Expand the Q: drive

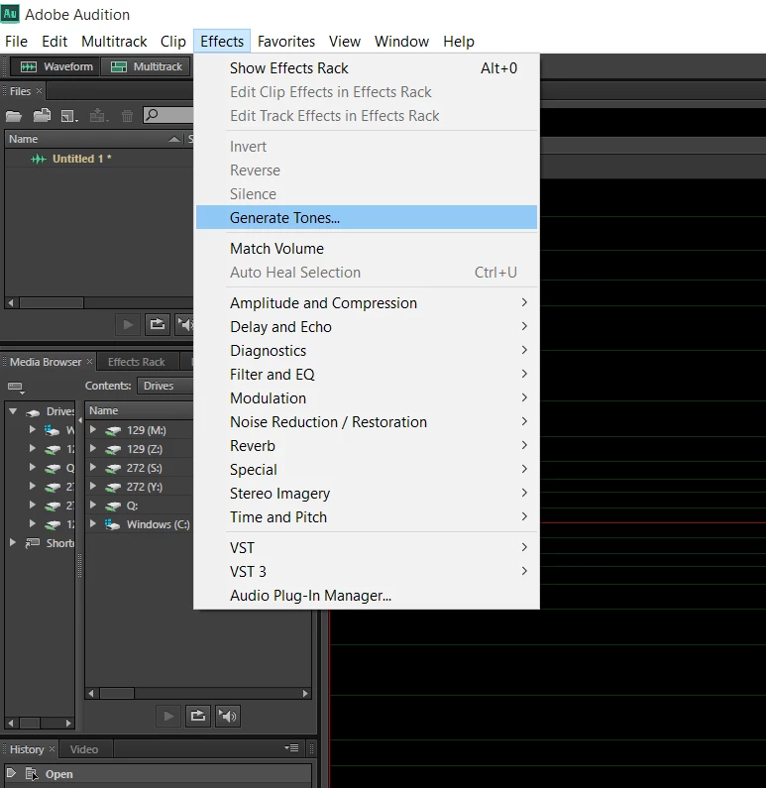pos(93,506)
